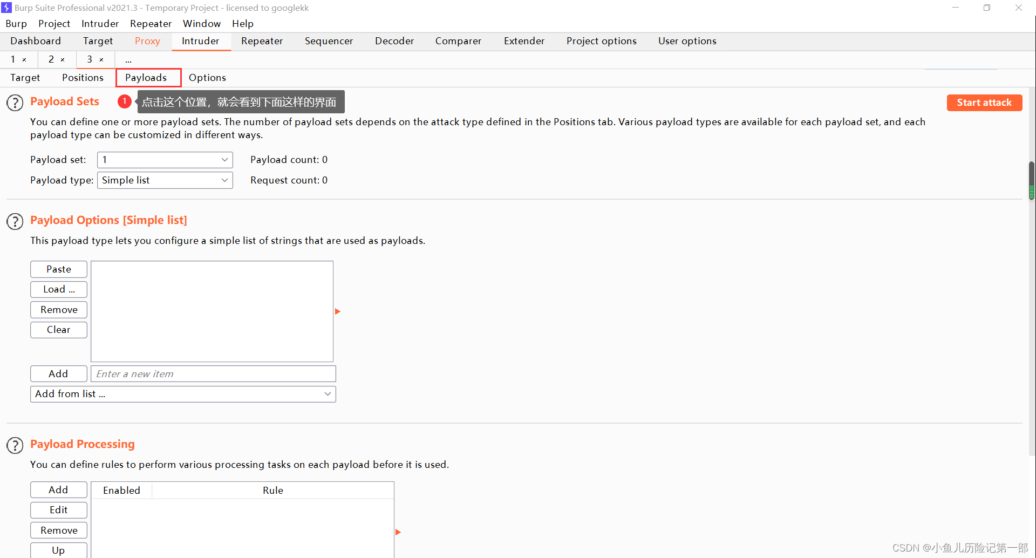Screen dimensions: 1036x558
Task: Open Payload Sets help icon
Action: point(15,103)
